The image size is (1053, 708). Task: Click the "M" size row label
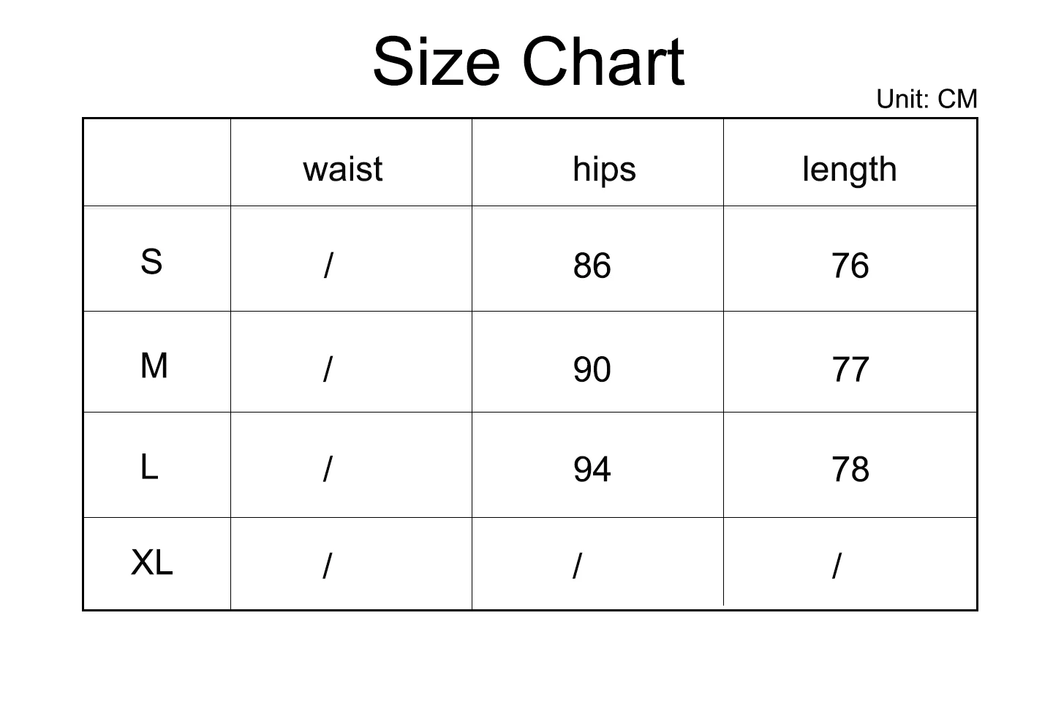154,365
